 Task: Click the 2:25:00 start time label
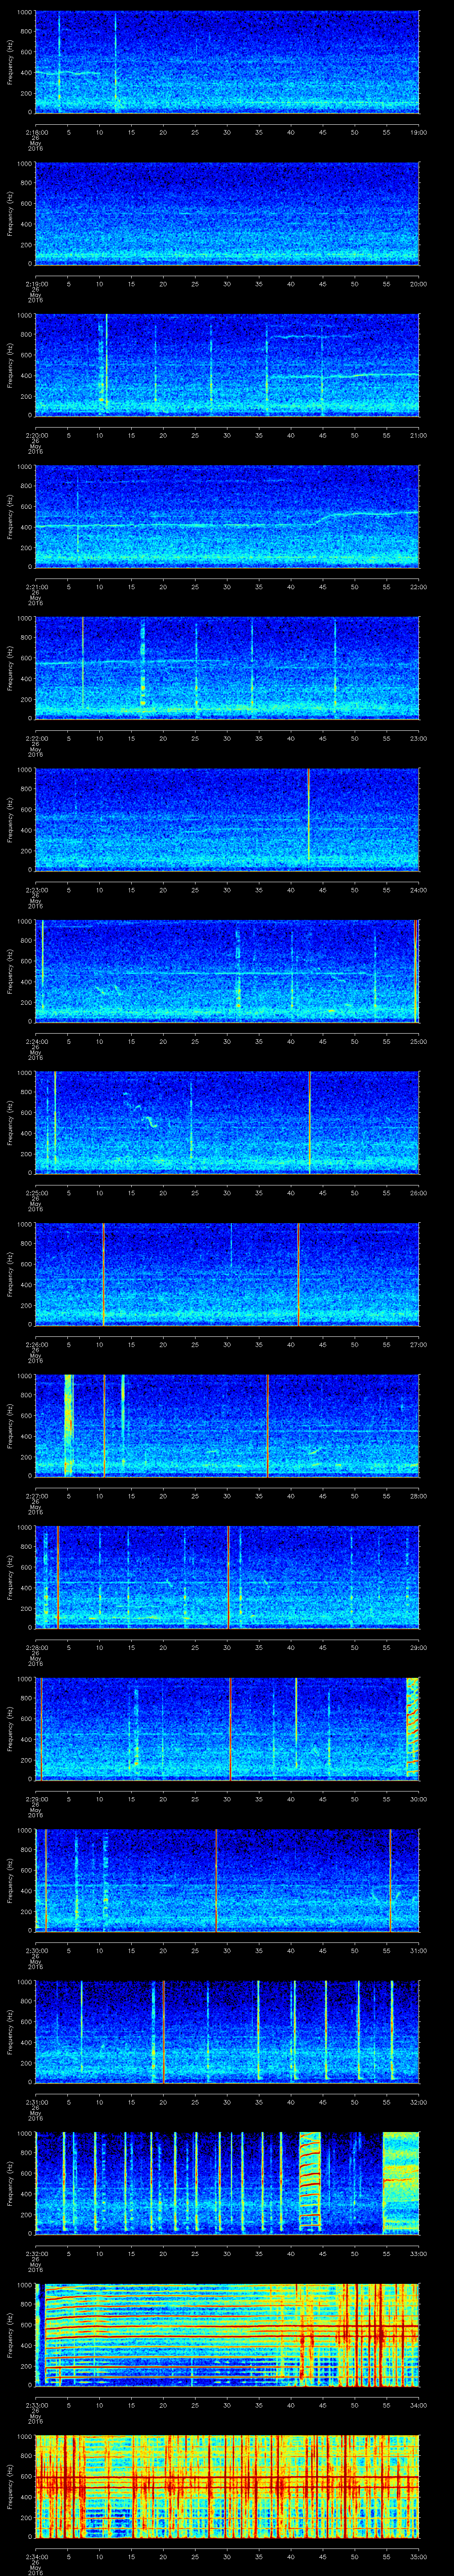[x=36, y=1192]
